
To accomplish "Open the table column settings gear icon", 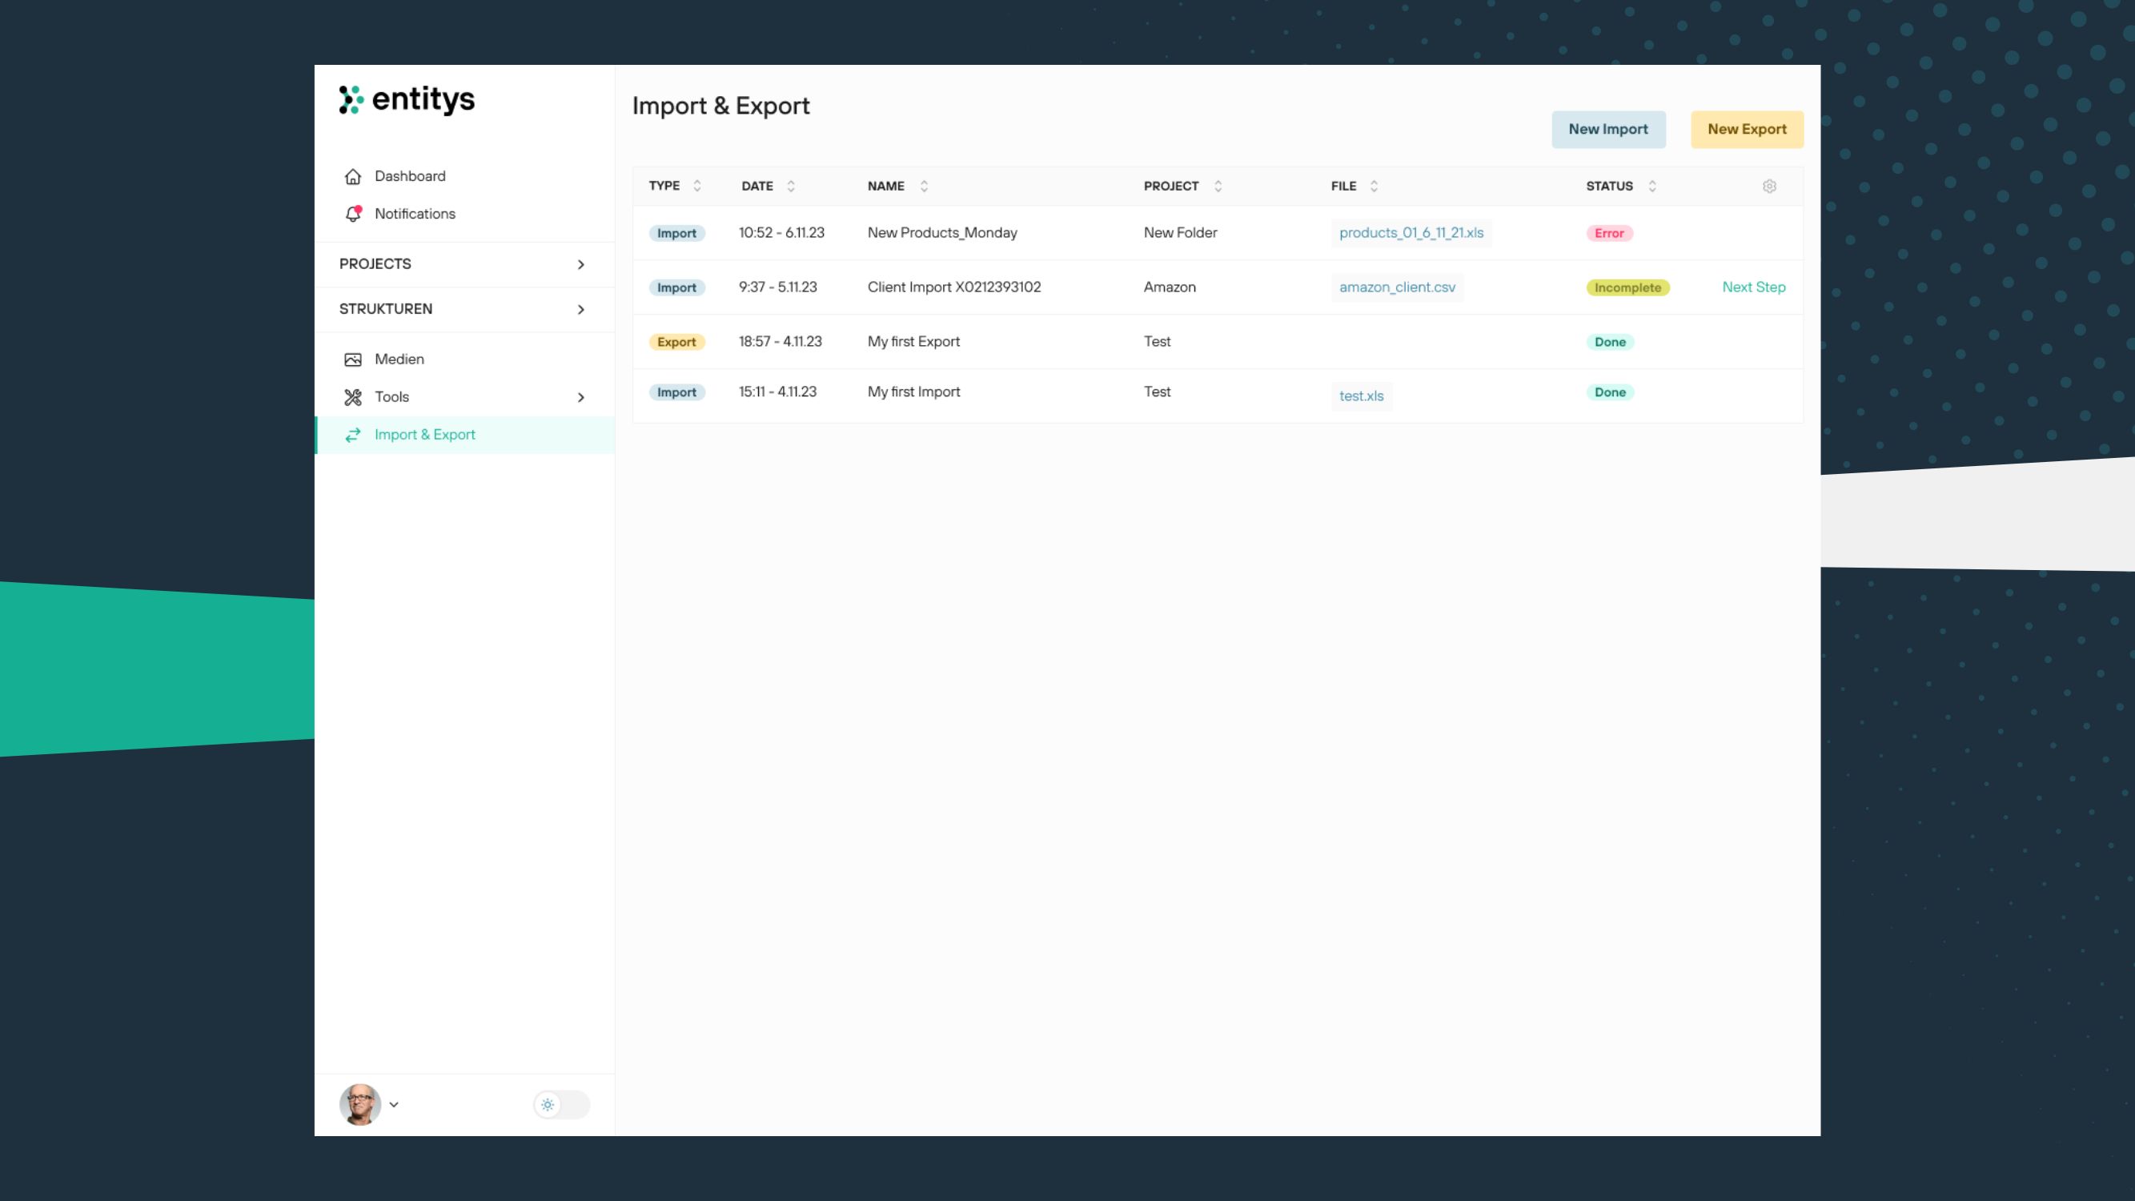I will coord(1769,186).
